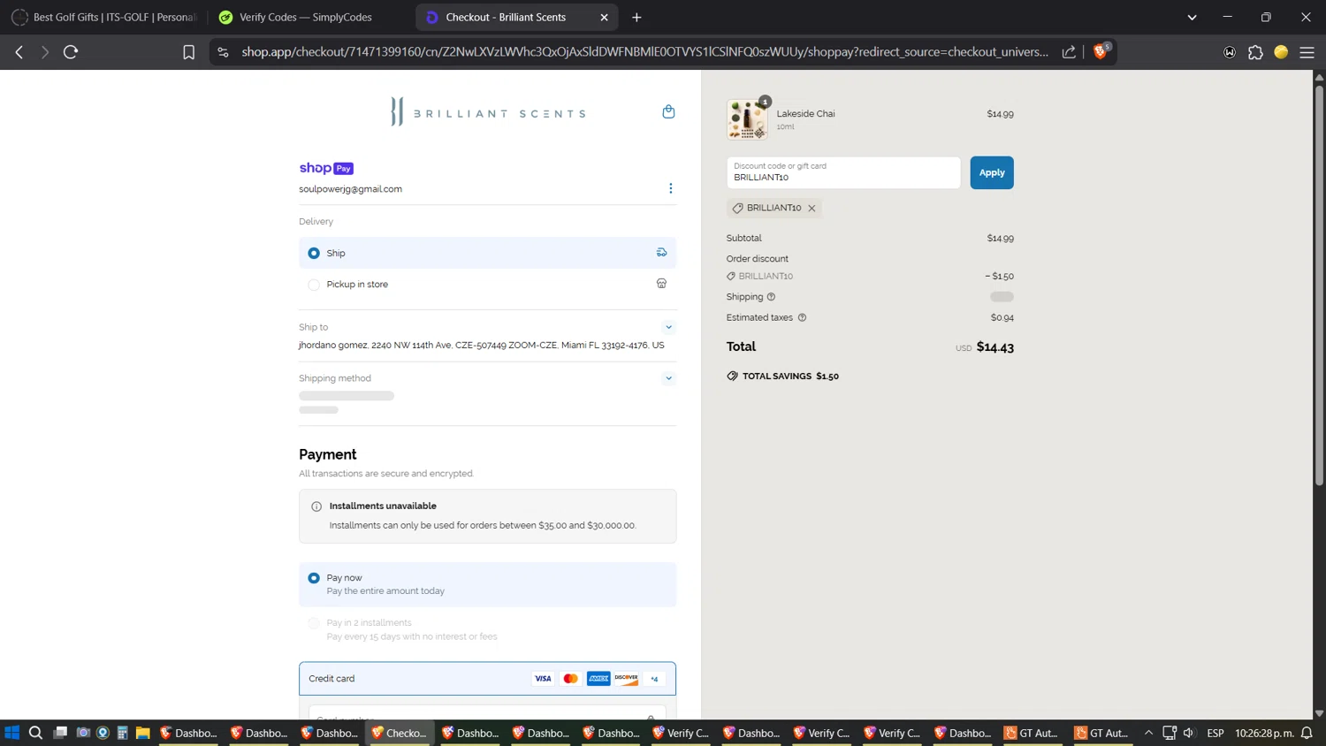The width and height of the screenshot is (1326, 746).
Task: Click the Discover card icon
Action: click(x=626, y=679)
